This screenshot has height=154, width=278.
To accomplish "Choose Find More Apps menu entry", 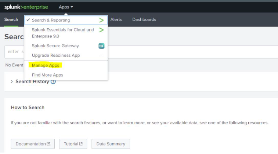I will point(47,75).
